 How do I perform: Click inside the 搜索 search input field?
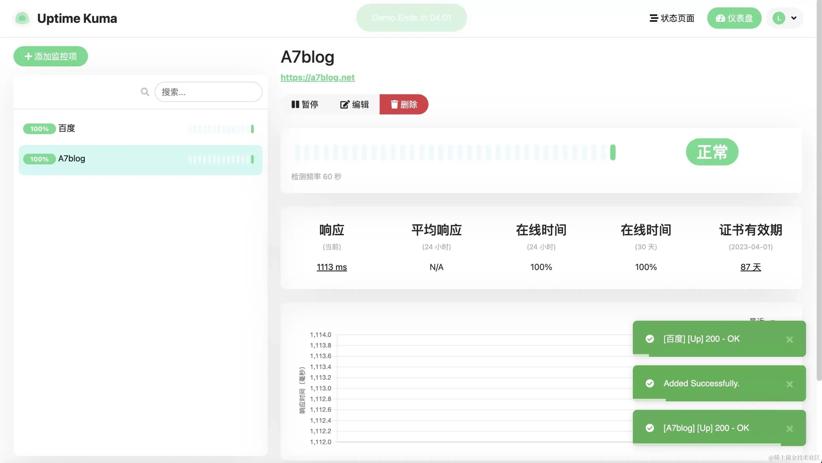click(x=208, y=92)
